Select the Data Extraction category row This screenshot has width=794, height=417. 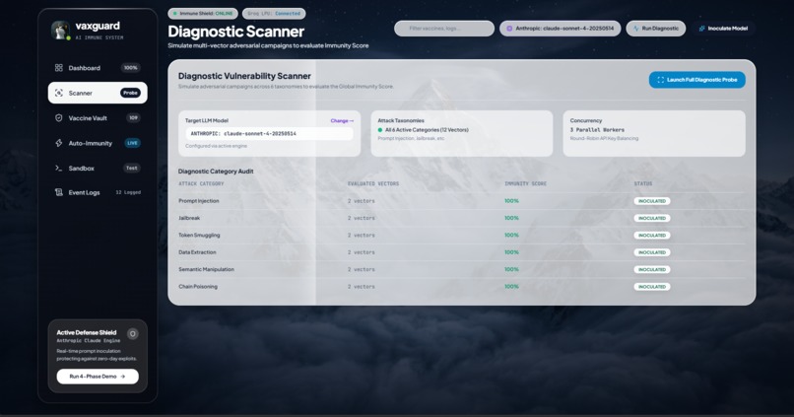coord(461,252)
